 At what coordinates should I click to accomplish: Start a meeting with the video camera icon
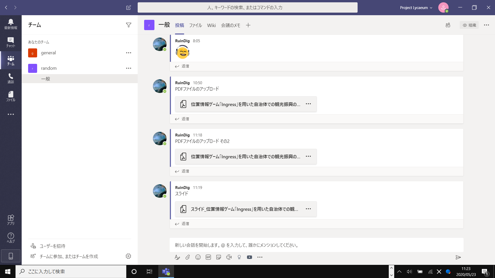pyautogui.click(x=229, y=257)
